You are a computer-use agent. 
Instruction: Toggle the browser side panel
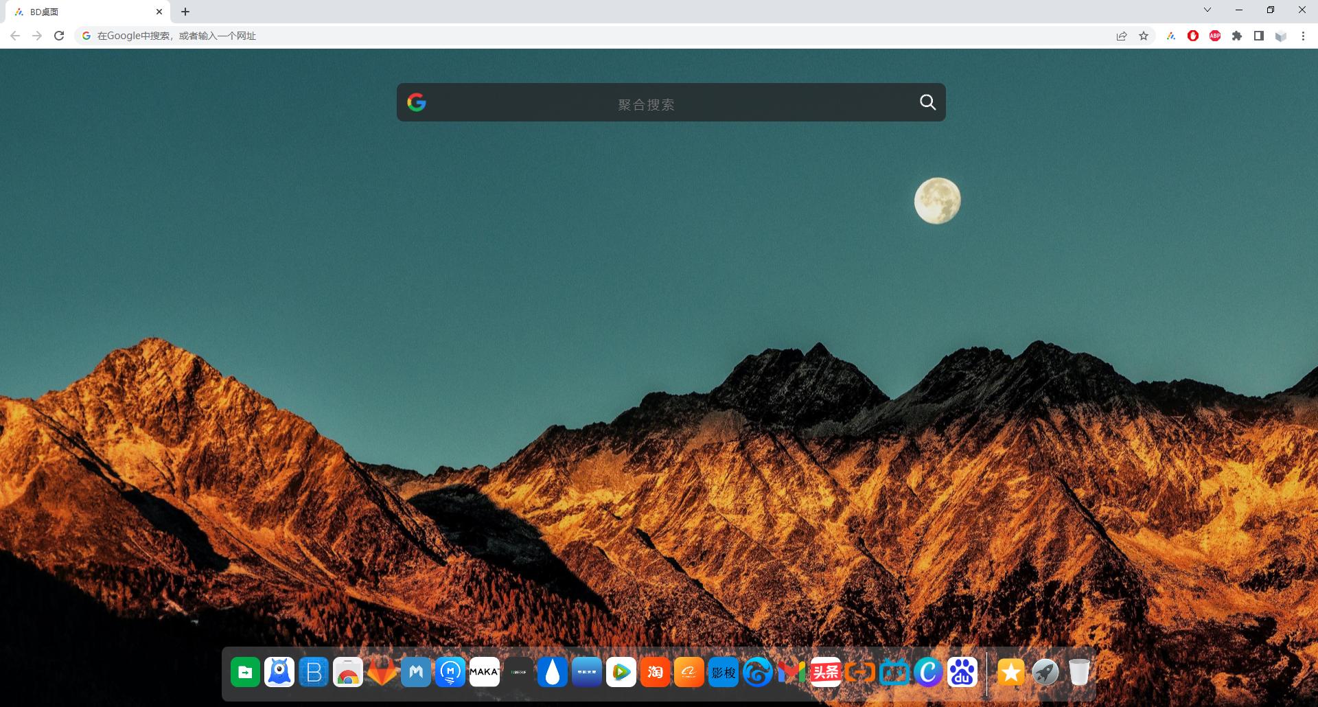coord(1258,36)
